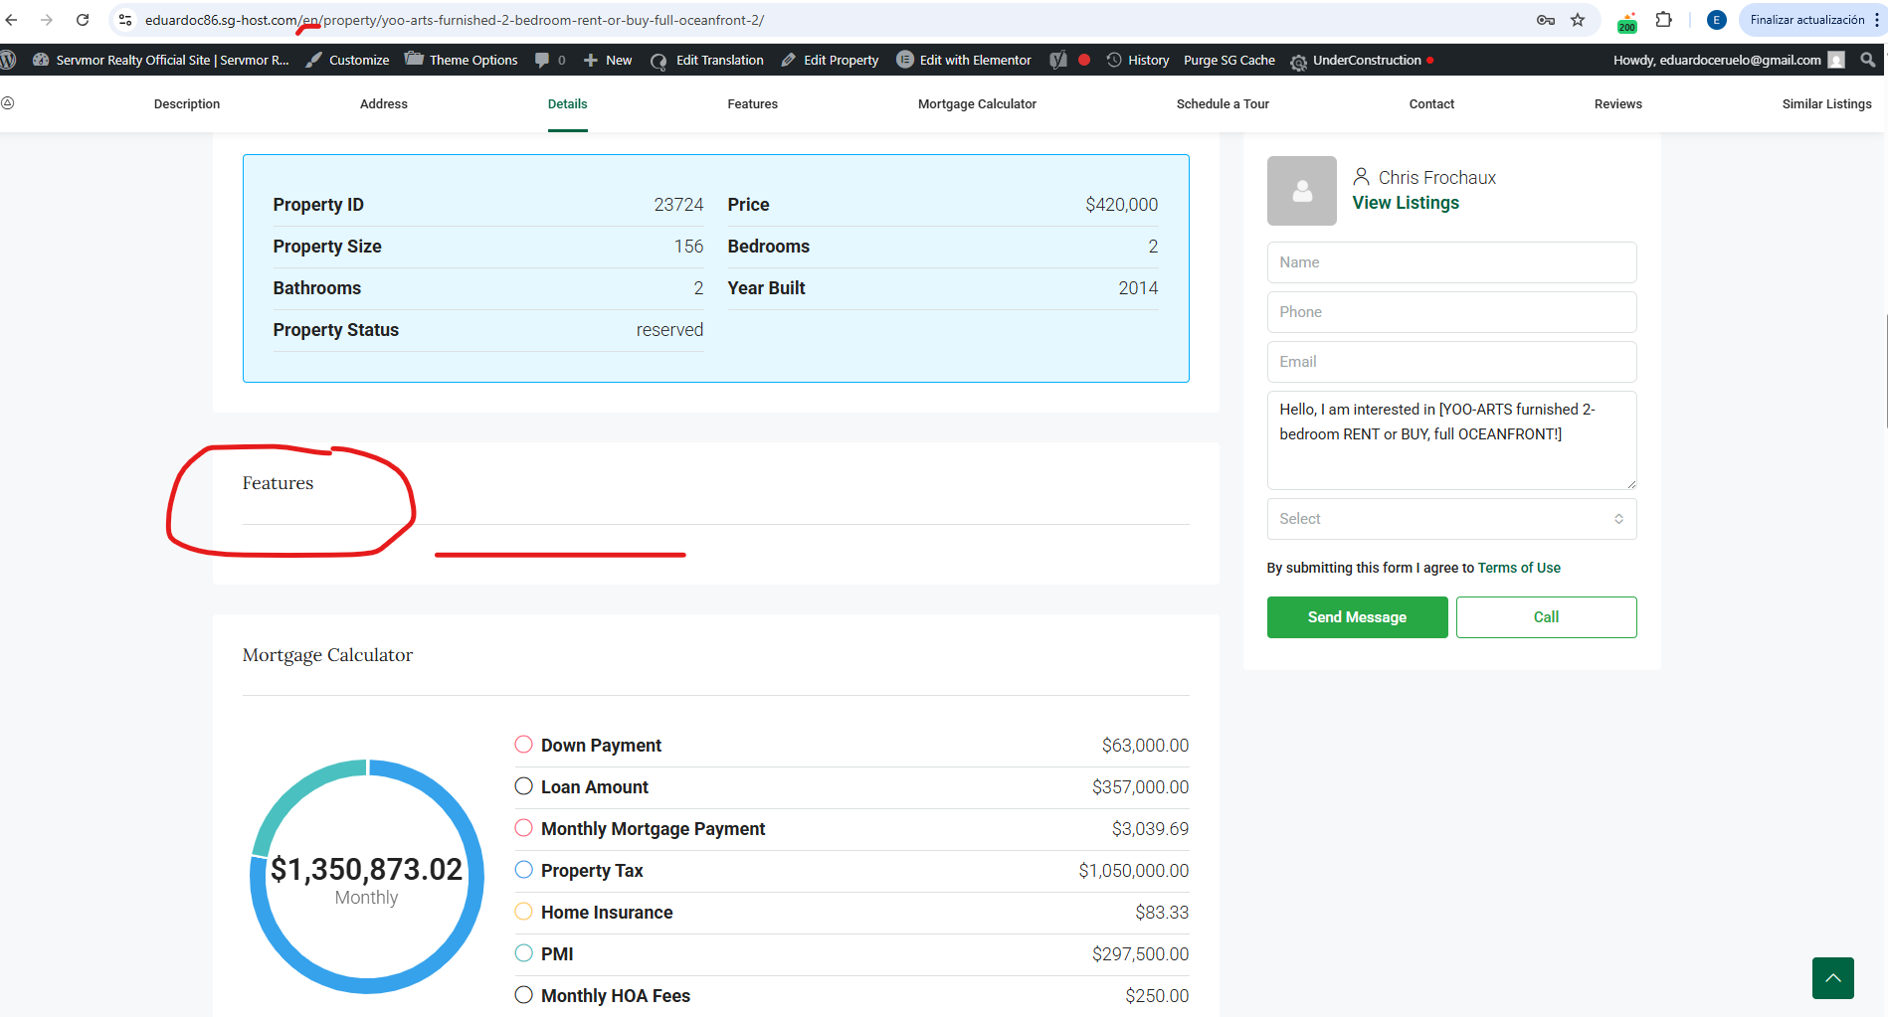Click the Yoast SEO icon in admin bar
This screenshot has width=1888, height=1017.
1058,60
